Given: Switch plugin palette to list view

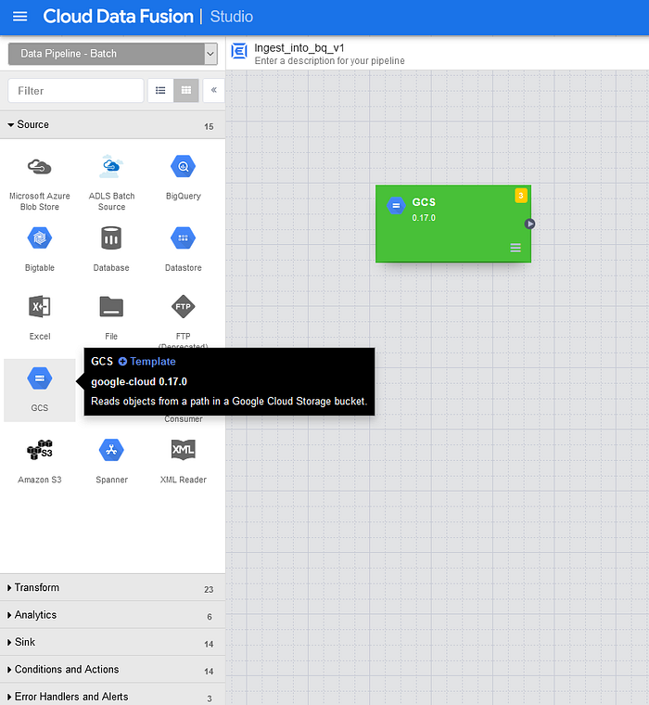Looking at the screenshot, I should (x=160, y=90).
